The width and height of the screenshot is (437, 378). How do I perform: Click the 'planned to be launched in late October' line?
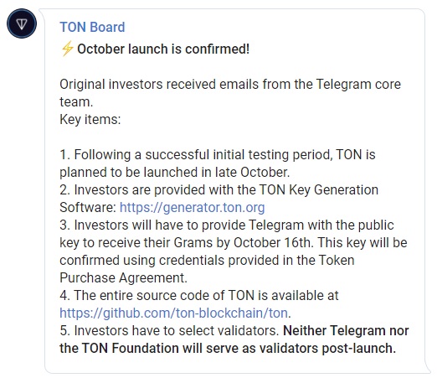tap(175, 173)
